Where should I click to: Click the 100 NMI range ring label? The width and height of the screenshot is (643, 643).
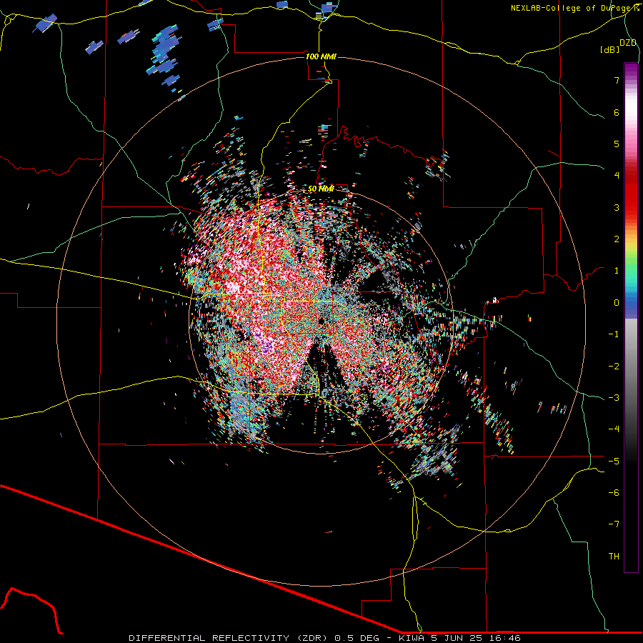321,56
